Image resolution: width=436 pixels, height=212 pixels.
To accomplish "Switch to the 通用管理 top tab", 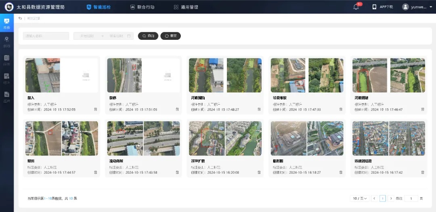I will (x=186, y=7).
